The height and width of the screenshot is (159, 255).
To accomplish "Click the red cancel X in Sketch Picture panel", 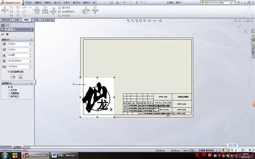I will point(7,34).
